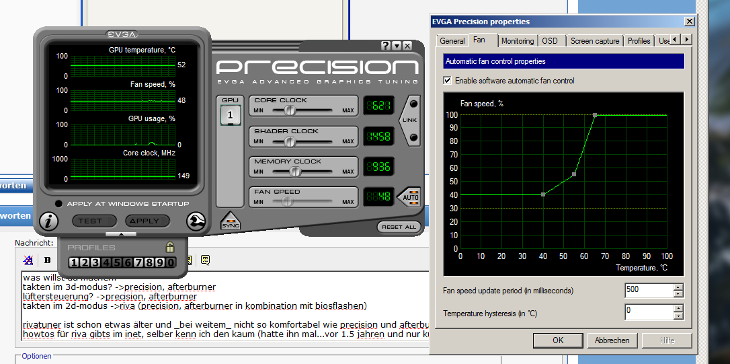Toggle the upper LINK clock indicator
The height and width of the screenshot is (364, 730).
[413, 104]
